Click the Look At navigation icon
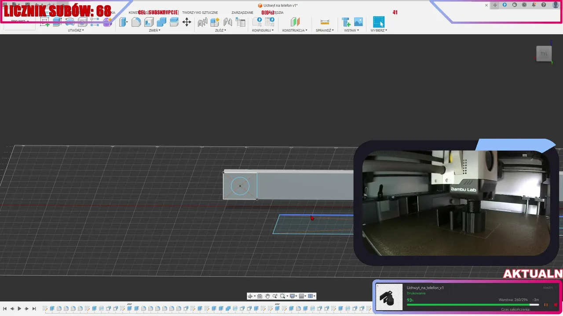 pos(260,296)
